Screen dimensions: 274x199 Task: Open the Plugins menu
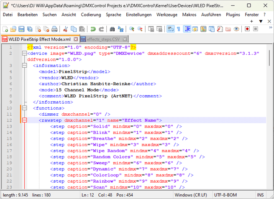pos(233,15)
